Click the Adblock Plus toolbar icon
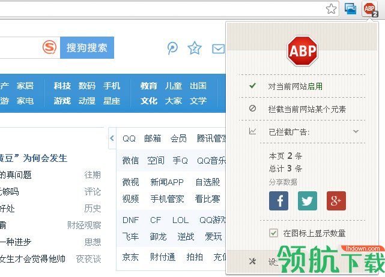Viewport: 385px width, 277px height. (x=370, y=10)
